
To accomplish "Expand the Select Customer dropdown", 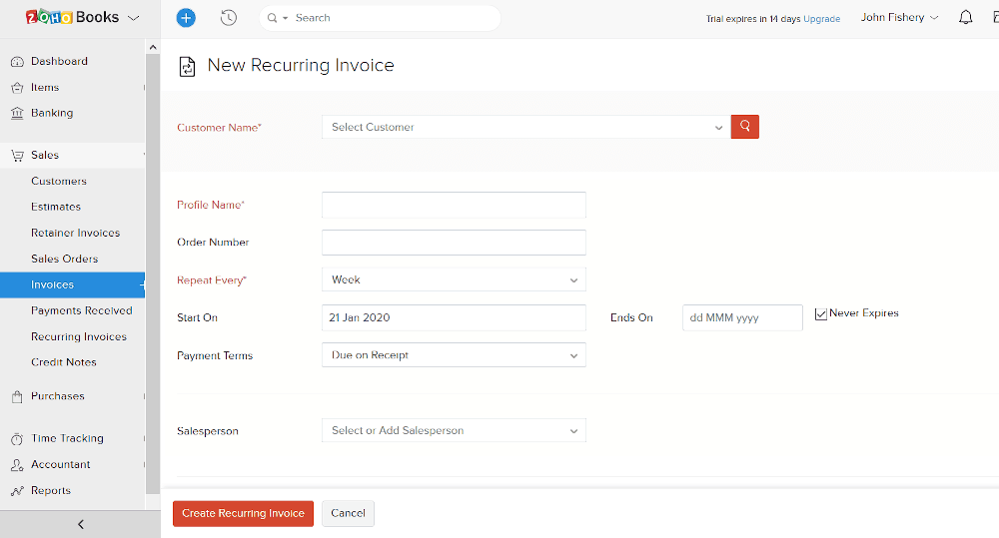I will coord(526,127).
